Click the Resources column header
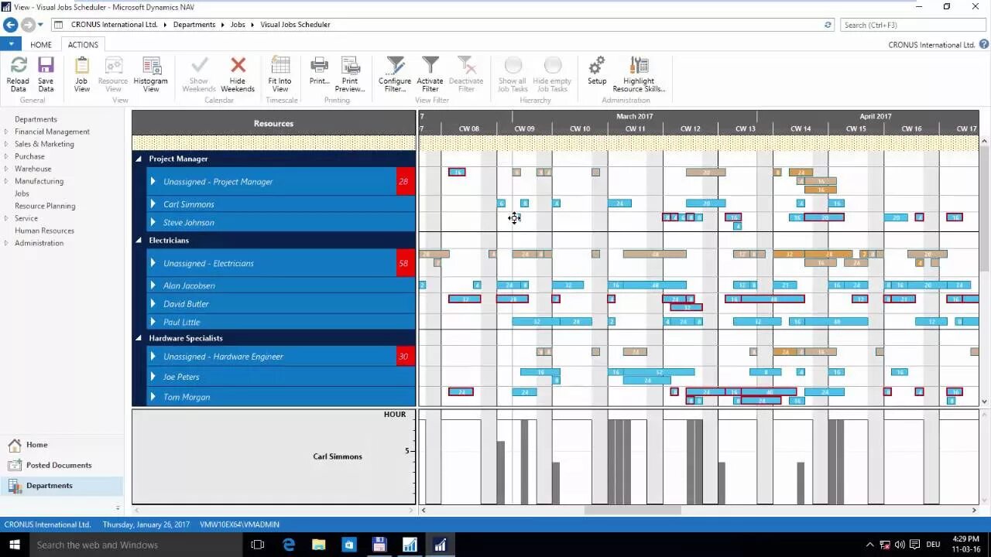The image size is (991, 557). pos(273,123)
